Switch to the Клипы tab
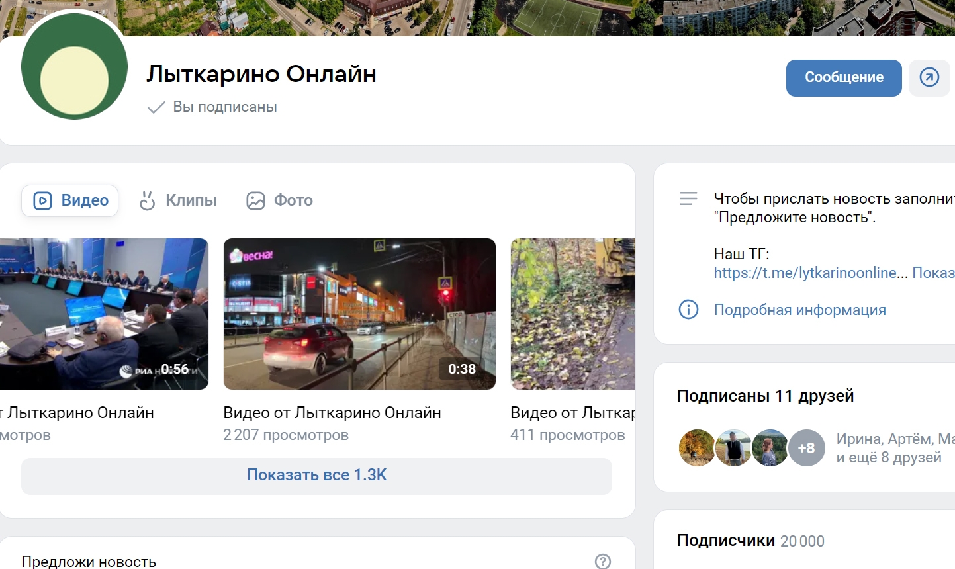The height and width of the screenshot is (569, 955). click(x=178, y=200)
